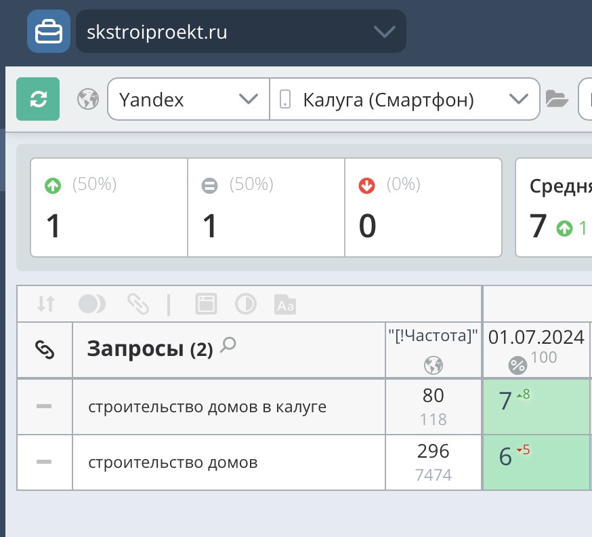592x537 pixels.
Task: Click the green refresh button
Action: tap(38, 100)
